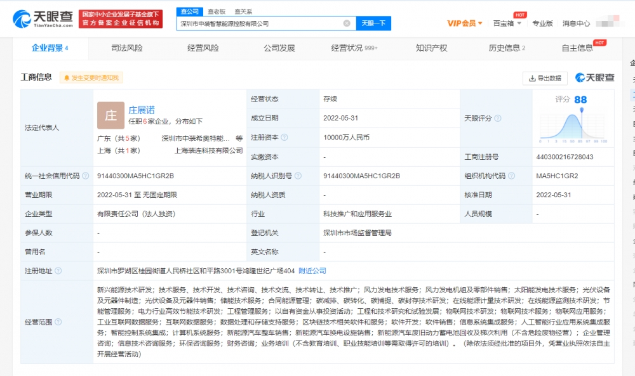Click the 等 more-companies text

[x=239, y=138]
